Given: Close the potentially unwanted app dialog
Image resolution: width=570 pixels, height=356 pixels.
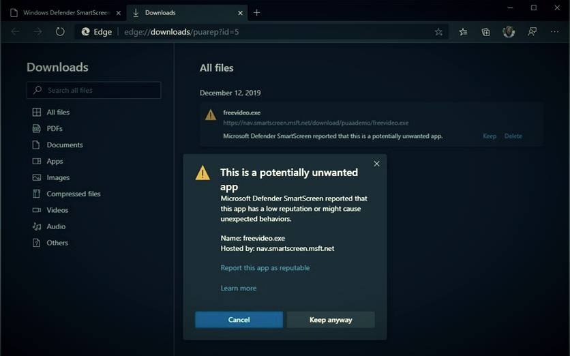Looking at the screenshot, I should coord(376,164).
